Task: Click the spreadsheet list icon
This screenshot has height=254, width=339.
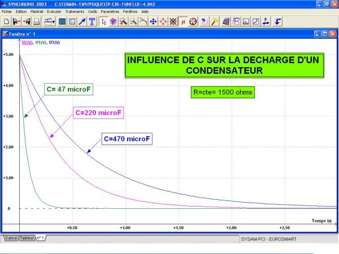Action: pyautogui.click(x=72, y=21)
